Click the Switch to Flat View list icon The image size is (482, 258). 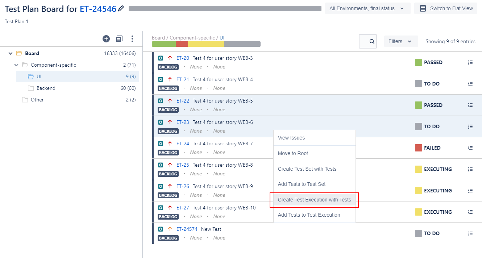click(423, 8)
